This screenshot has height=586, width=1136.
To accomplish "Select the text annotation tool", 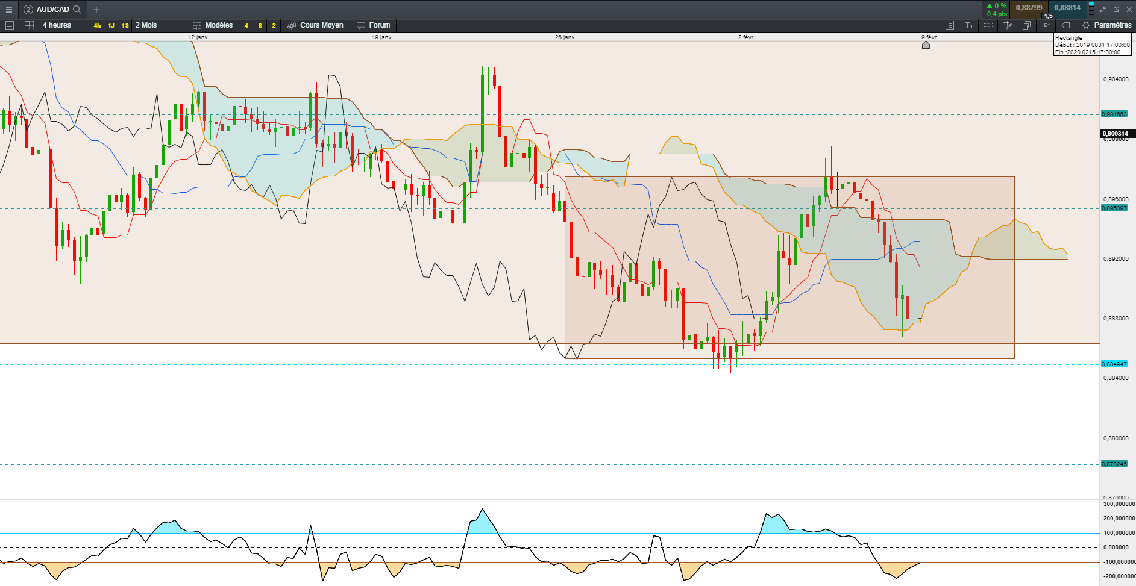I will coord(969,25).
